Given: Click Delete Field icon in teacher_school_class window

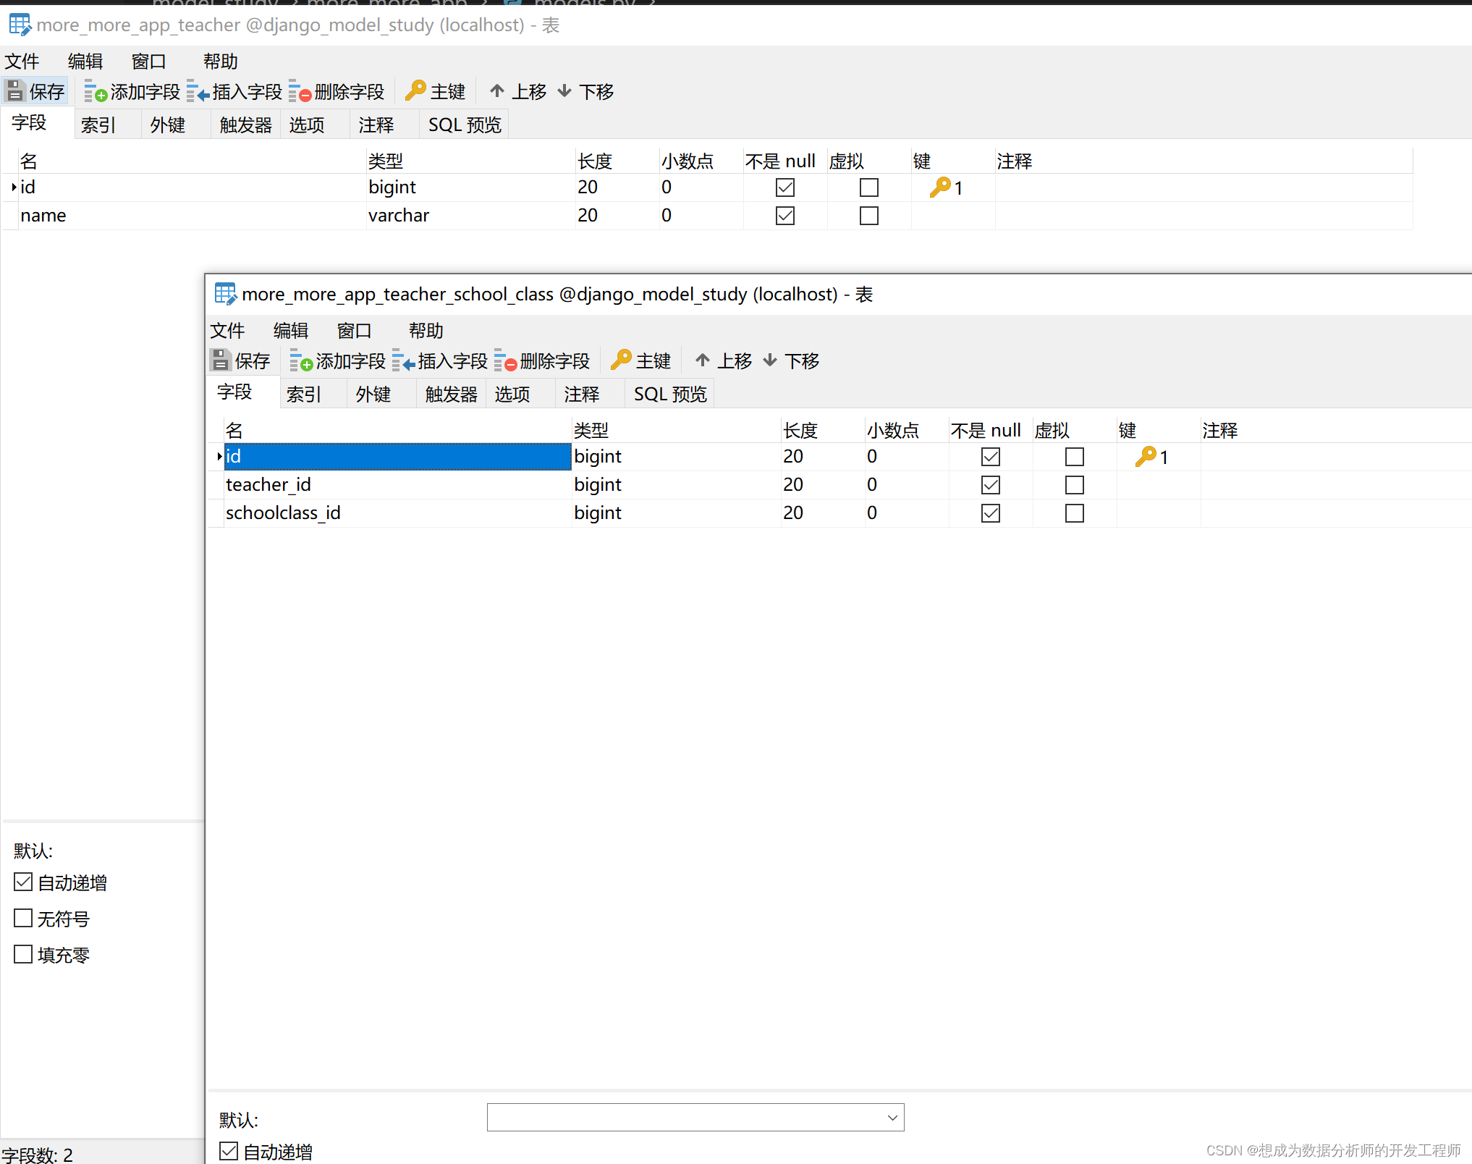Looking at the screenshot, I should tap(505, 361).
